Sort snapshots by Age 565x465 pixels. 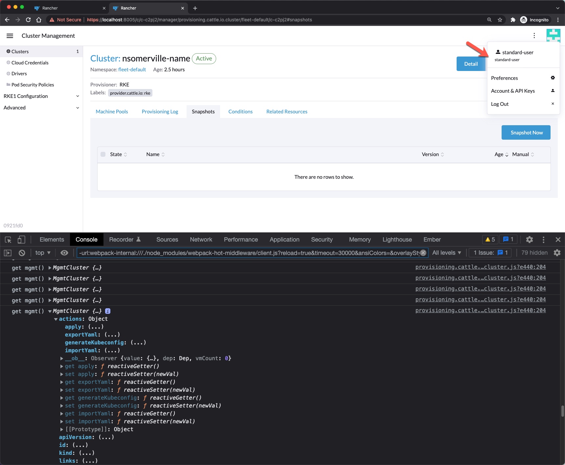pyautogui.click(x=502, y=154)
